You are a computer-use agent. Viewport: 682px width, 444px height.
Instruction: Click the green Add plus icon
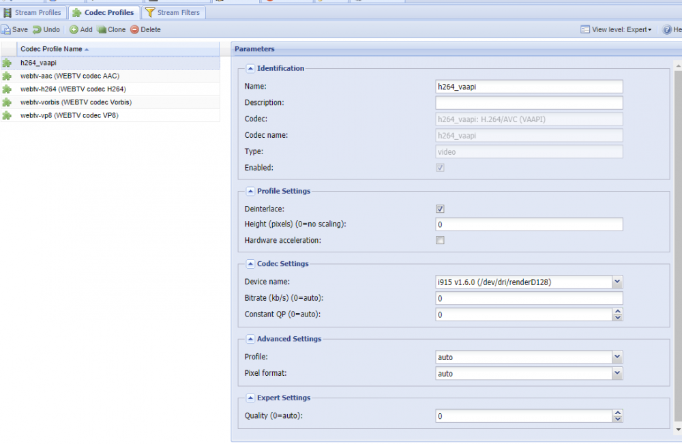pos(74,29)
